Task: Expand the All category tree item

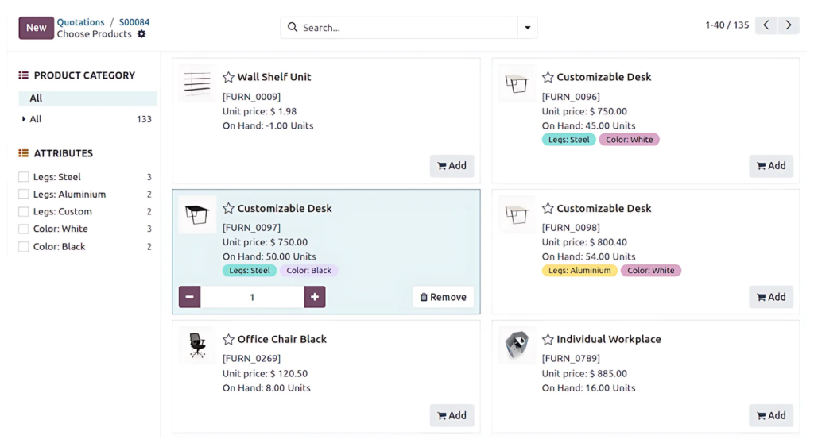Action: 25,119
